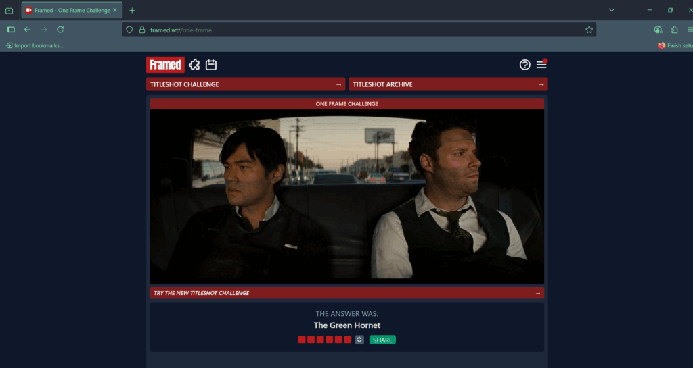This screenshot has width=693, height=368.
Task: Click the shield tracking protection icon
Action: pos(129,30)
